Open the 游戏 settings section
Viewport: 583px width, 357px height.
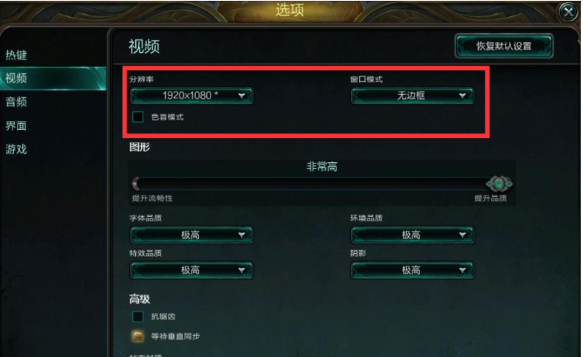(x=16, y=149)
